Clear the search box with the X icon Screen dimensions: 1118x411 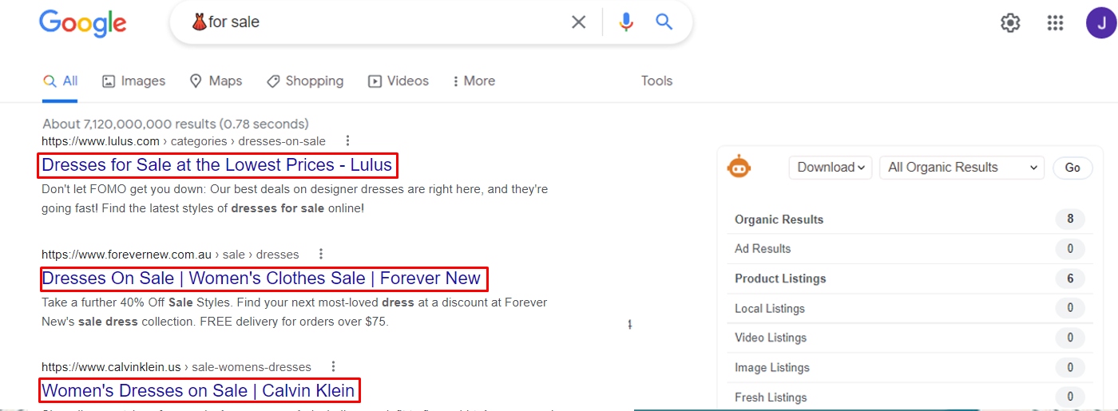[579, 22]
